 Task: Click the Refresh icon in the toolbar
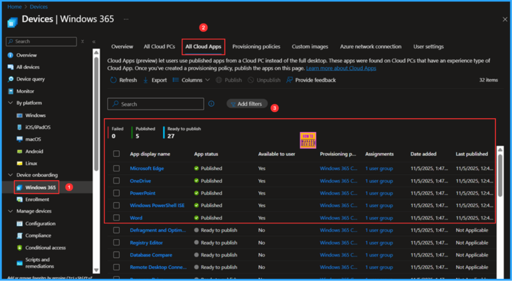(x=113, y=80)
